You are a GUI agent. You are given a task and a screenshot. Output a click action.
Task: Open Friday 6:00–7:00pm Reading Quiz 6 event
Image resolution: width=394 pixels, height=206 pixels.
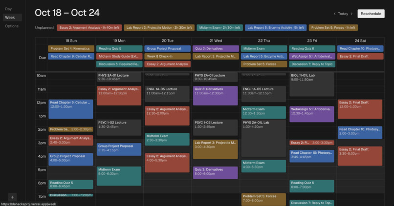pyautogui.click(x=312, y=186)
